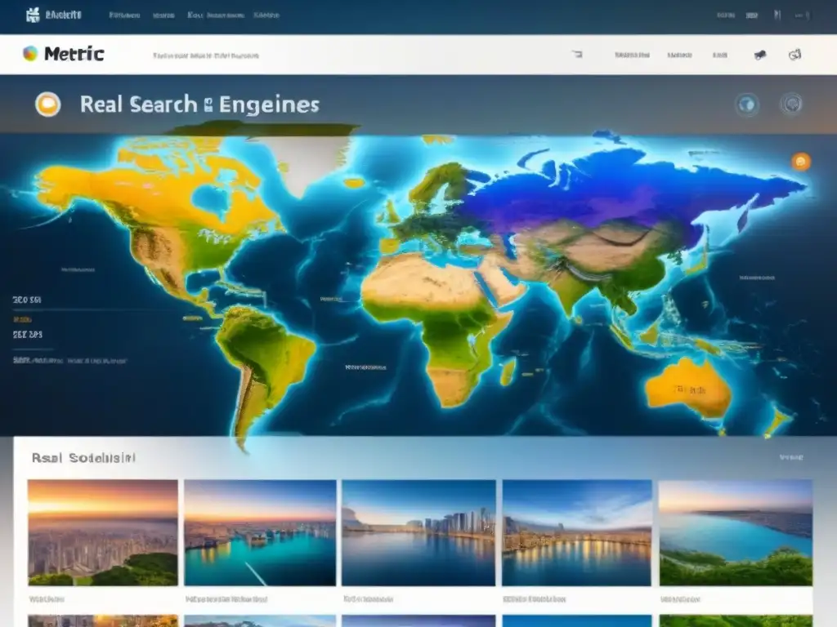Open the sunset city skyline thumbnail

(x=103, y=532)
